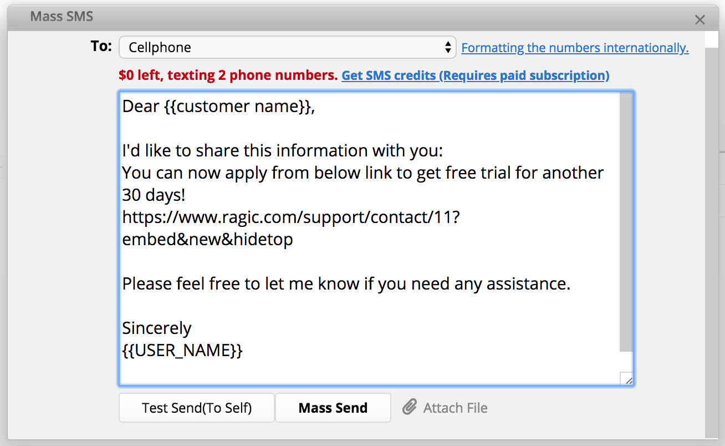
Task: Click the message box corner resize grip
Action: point(628,379)
